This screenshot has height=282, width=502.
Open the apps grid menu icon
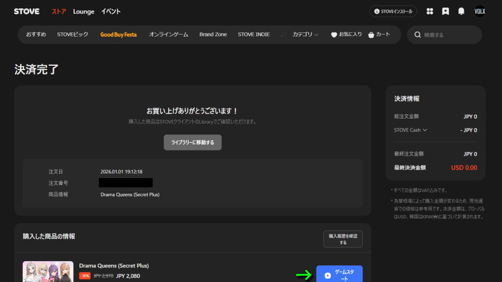coord(430,11)
